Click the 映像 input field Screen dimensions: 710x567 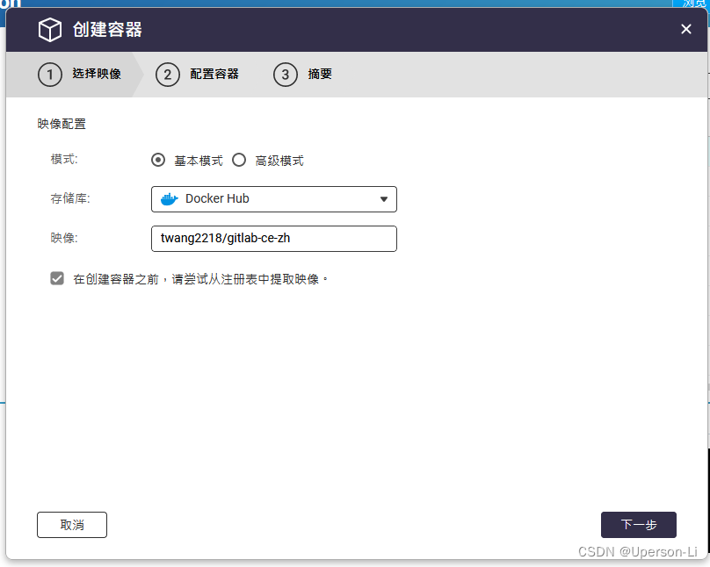click(274, 238)
